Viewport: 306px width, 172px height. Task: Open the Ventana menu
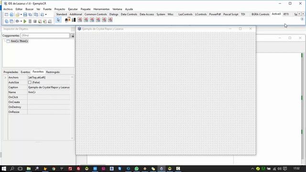[117, 9]
